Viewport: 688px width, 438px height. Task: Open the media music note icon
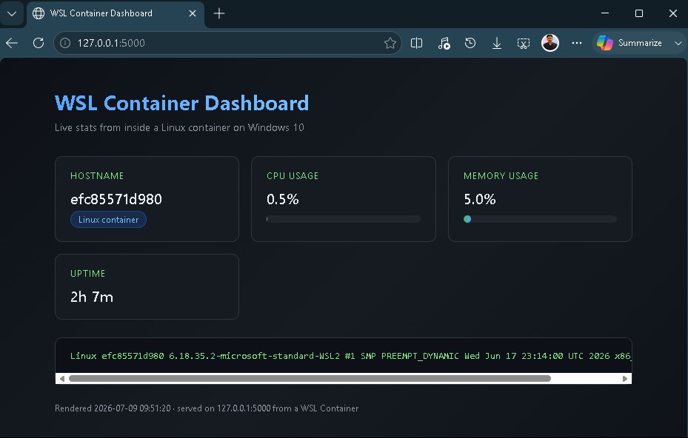[x=444, y=43]
